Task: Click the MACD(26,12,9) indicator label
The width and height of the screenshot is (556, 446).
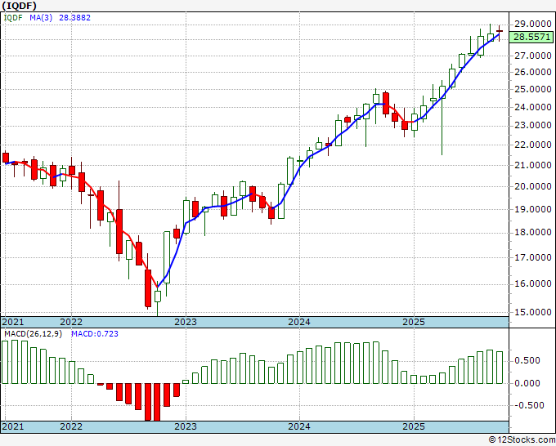Action: pos(34,334)
